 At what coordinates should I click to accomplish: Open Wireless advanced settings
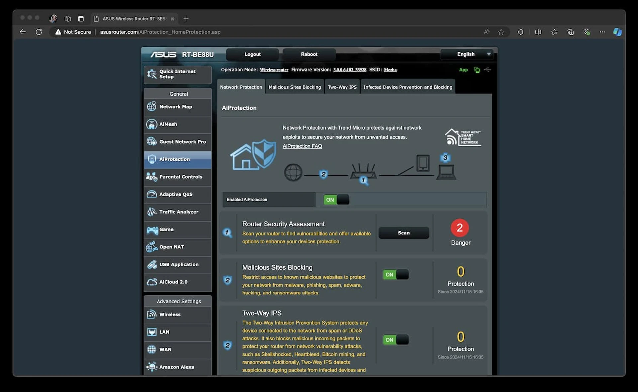point(177,315)
